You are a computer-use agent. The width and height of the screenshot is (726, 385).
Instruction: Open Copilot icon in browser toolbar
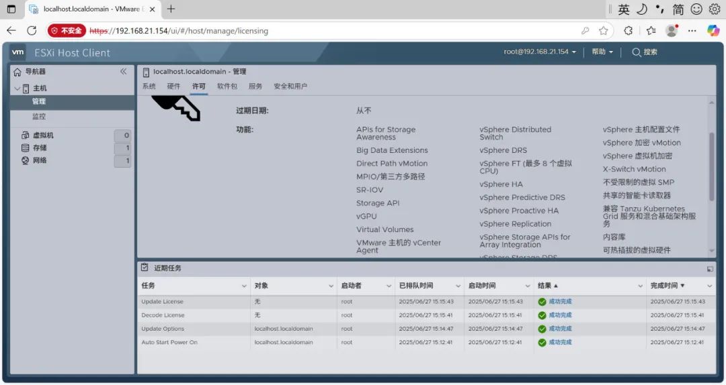coord(713,30)
